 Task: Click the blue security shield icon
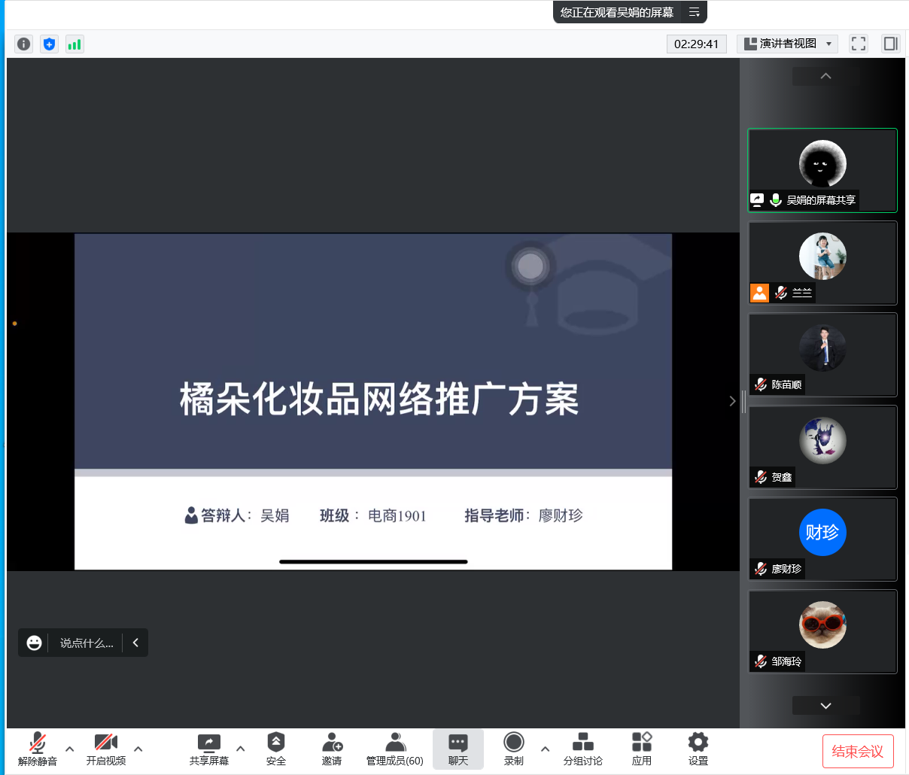[x=49, y=44]
